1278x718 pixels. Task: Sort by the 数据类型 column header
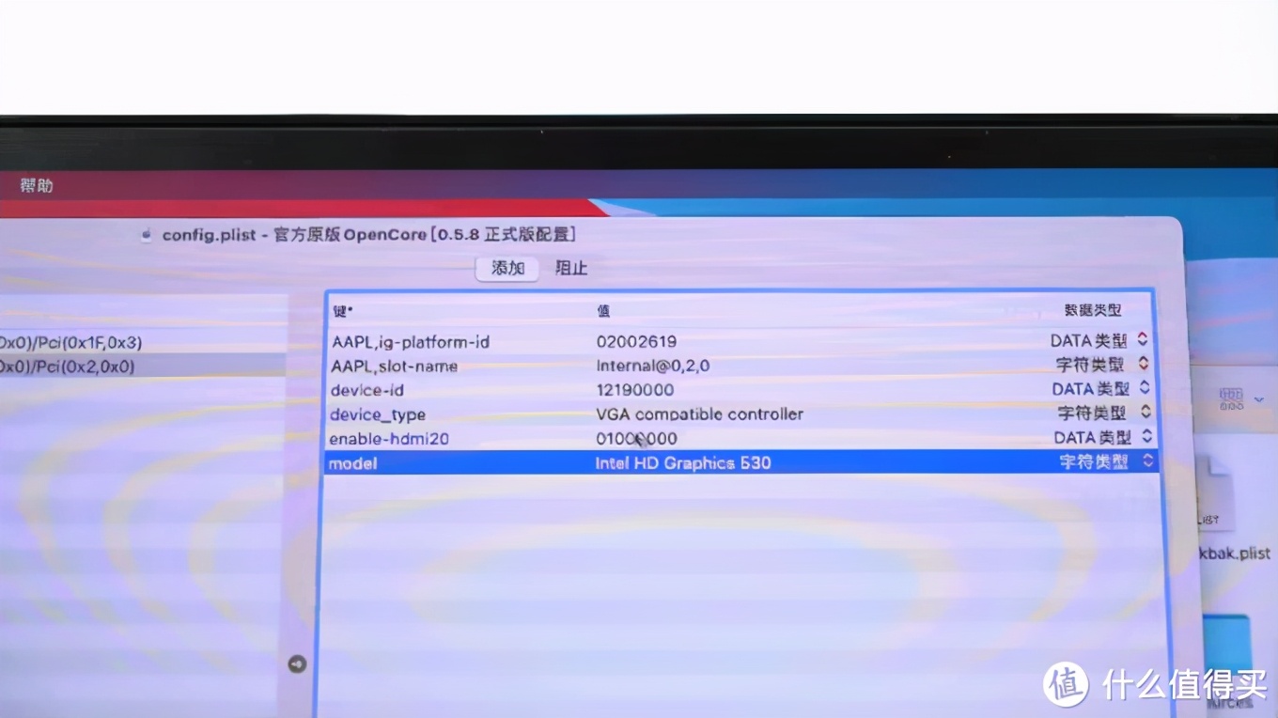pyautogui.click(x=1093, y=309)
